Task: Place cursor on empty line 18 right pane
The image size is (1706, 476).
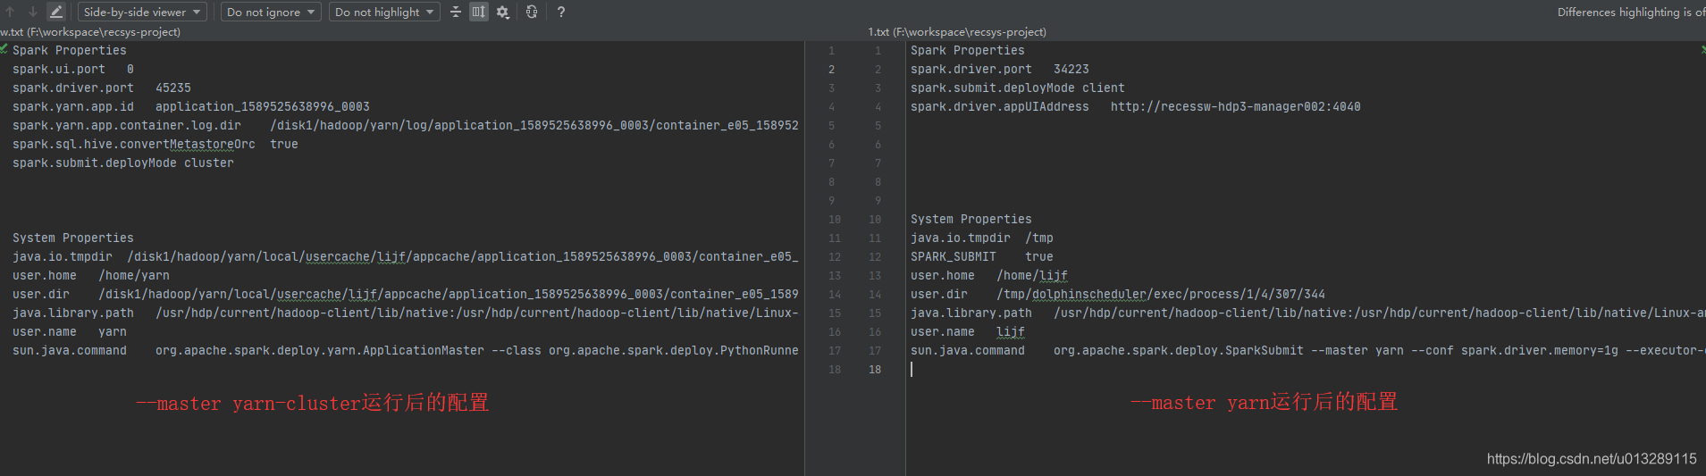Action: click(x=1305, y=369)
